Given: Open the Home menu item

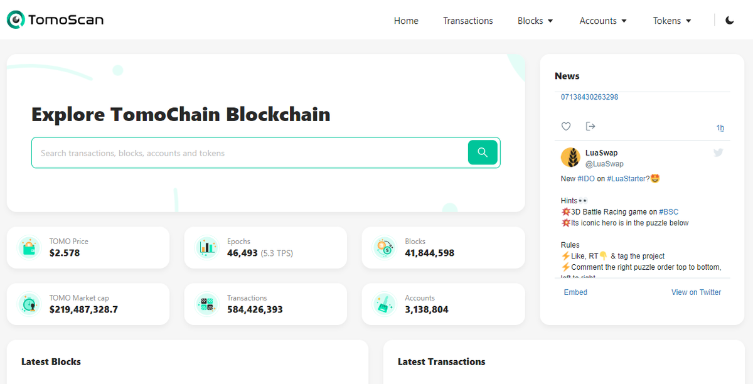Looking at the screenshot, I should click(406, 21).
